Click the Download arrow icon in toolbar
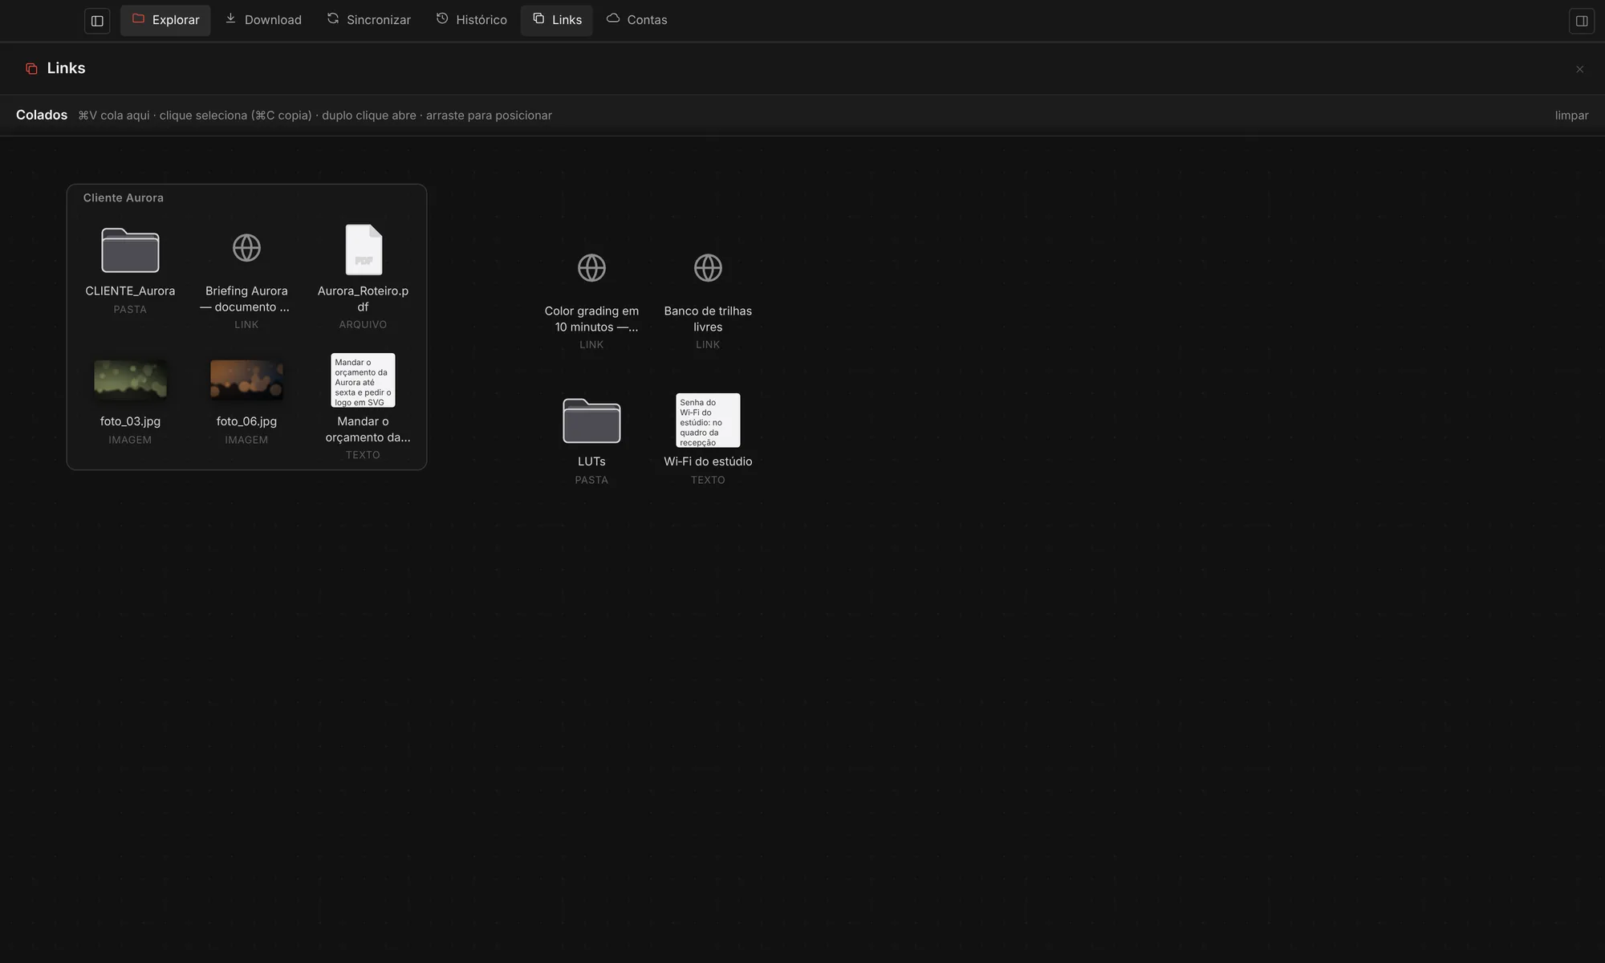 [x=230, y=18]
